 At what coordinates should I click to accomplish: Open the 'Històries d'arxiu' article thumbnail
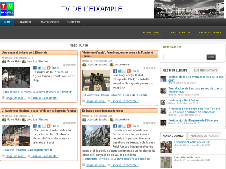96,81
